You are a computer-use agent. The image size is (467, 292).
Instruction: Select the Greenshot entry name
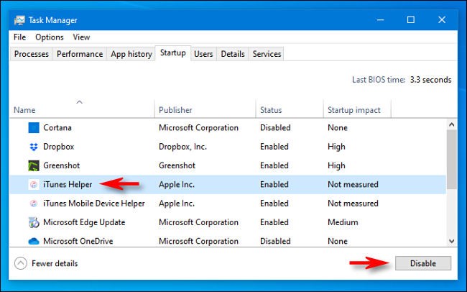click(61, 165)
